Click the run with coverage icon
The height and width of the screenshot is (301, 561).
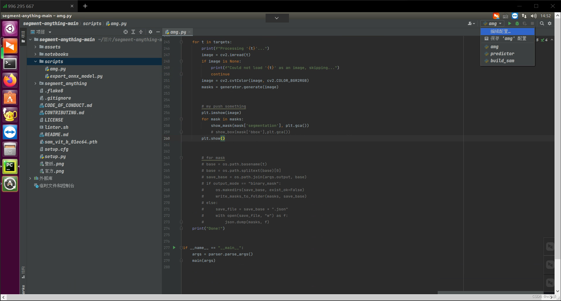[x=525, y=23]
